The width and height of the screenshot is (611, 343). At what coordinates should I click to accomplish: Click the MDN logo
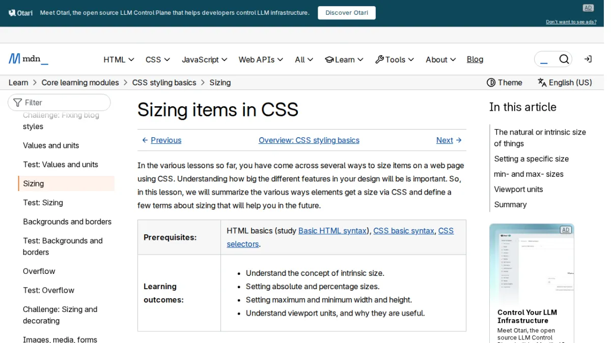[29, 59]
